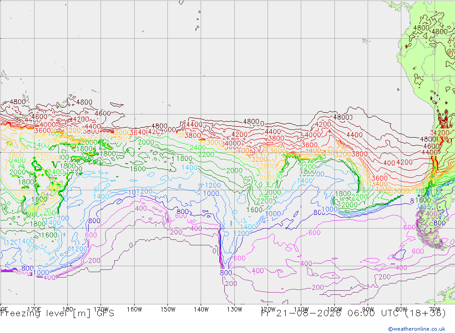Image resolution: width=455 pixels, height=333 pixels.
Task: Click the 160W longitude label
Action: click(134, 309)
